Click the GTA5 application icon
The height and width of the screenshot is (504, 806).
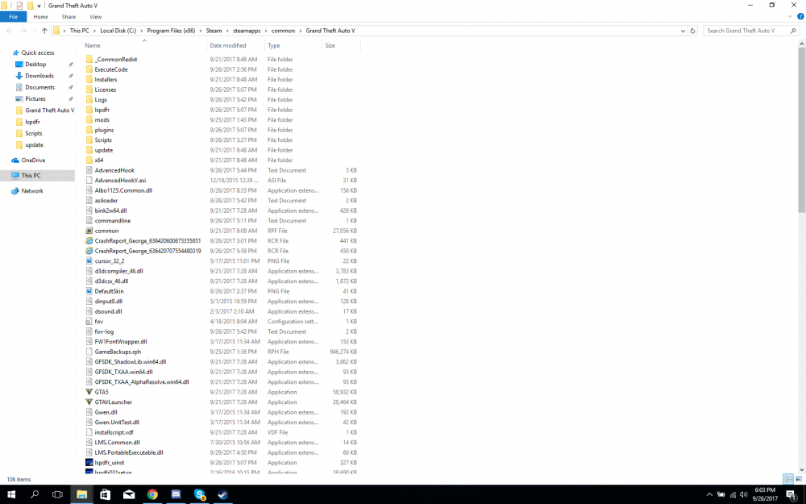89,392
